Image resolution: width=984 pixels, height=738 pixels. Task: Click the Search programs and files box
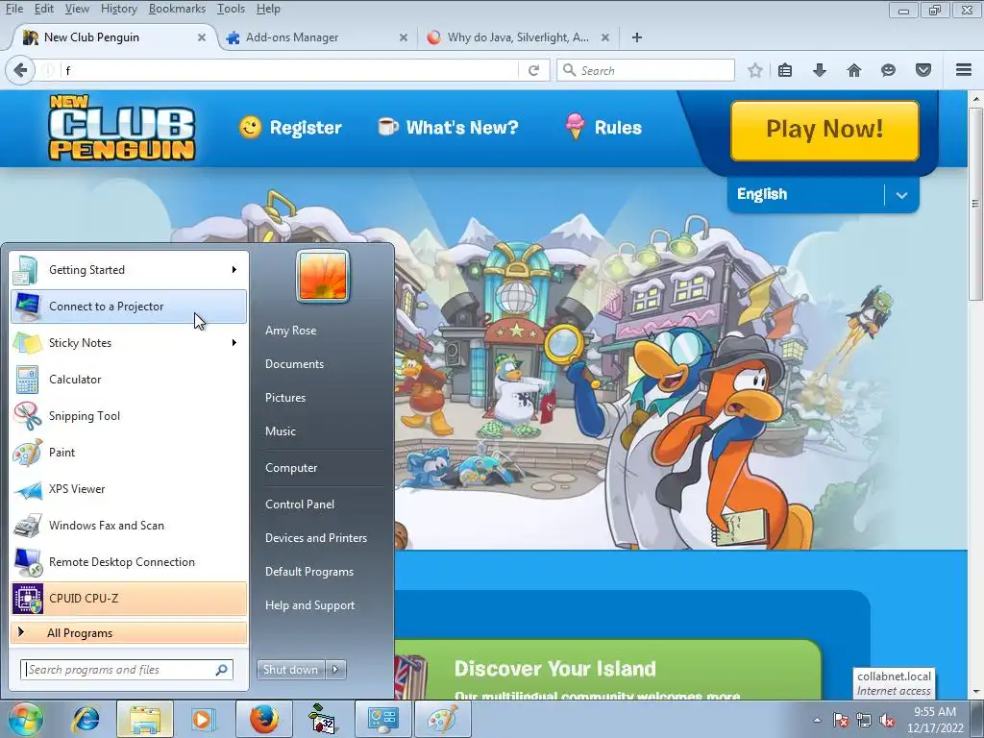pyautogui.click(x=127, y=670)
